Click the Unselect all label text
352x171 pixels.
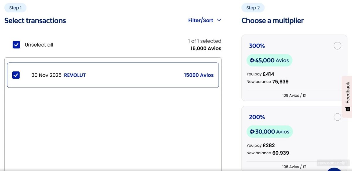[x=39, y=45]
